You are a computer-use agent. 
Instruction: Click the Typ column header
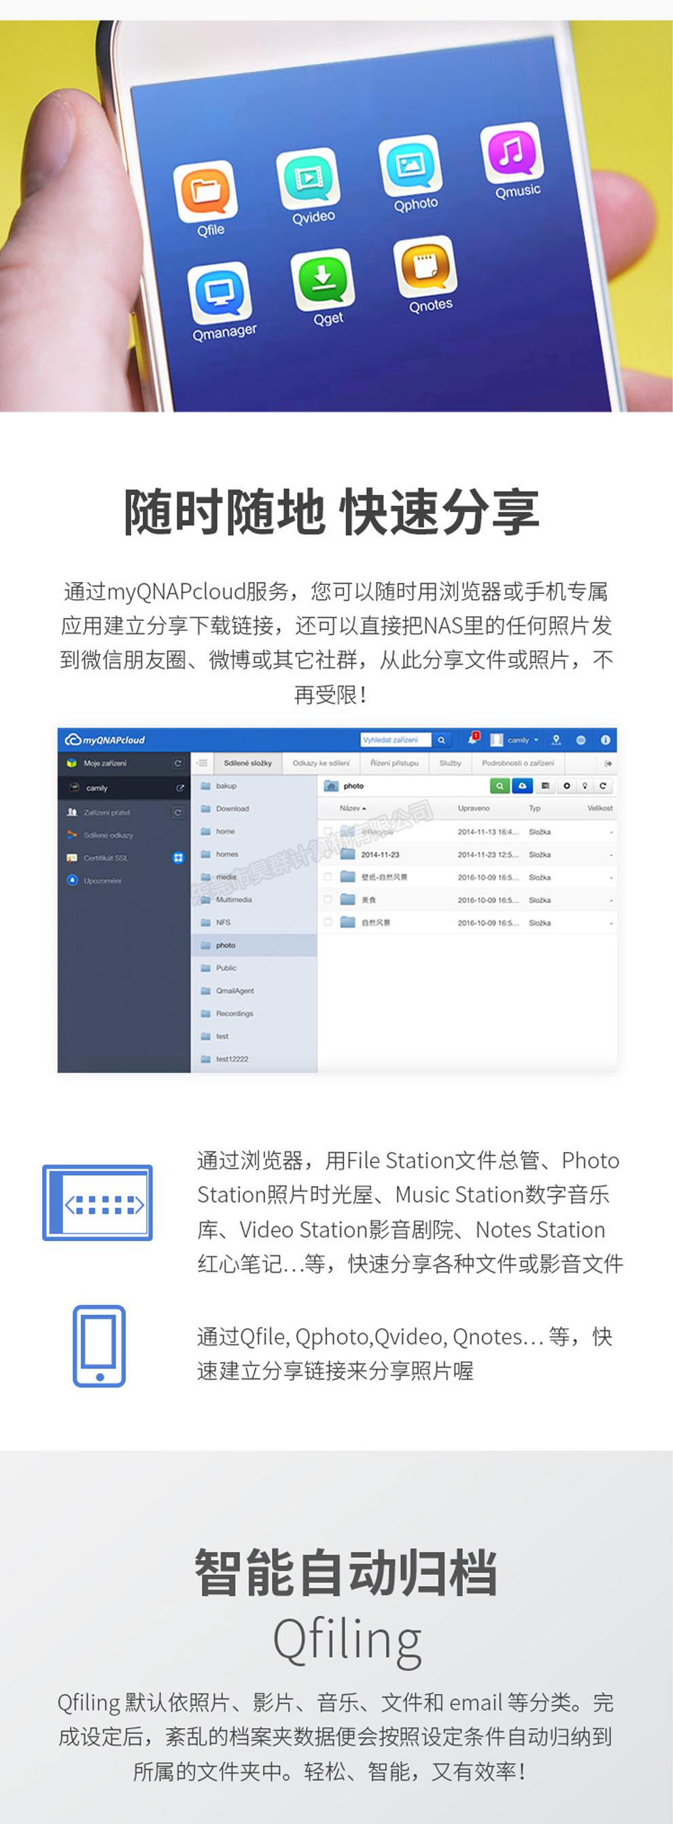[534, 808]
